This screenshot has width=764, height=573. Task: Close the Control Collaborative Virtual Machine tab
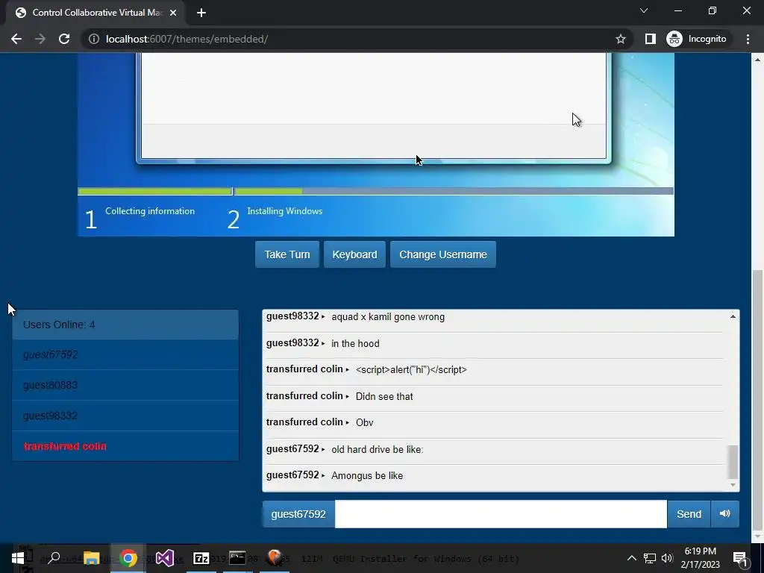(x=172, y=13)
